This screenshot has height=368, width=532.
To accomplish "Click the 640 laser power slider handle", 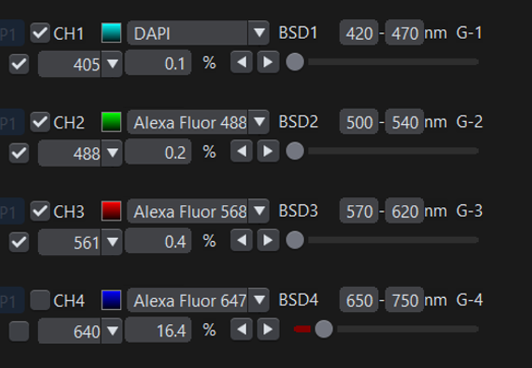I will pyautogui.click(x=323, y=329).
